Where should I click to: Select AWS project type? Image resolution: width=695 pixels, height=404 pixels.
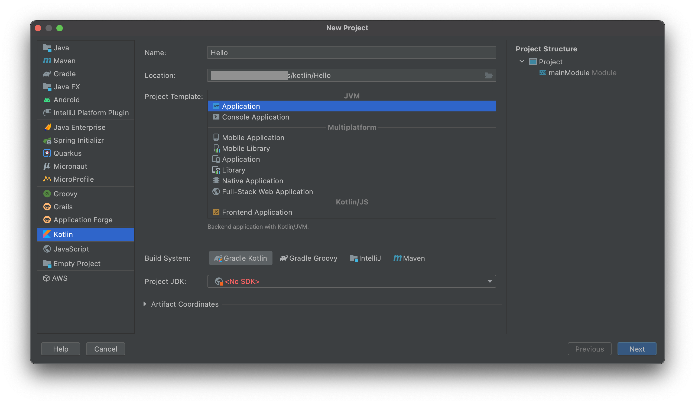coord(86,278)
